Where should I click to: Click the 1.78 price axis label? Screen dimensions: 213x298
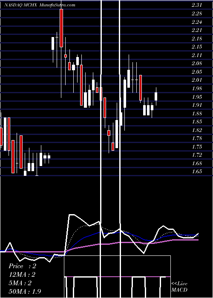[197, 138]
